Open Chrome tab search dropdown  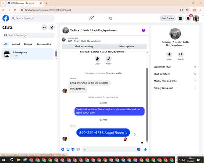3,3
